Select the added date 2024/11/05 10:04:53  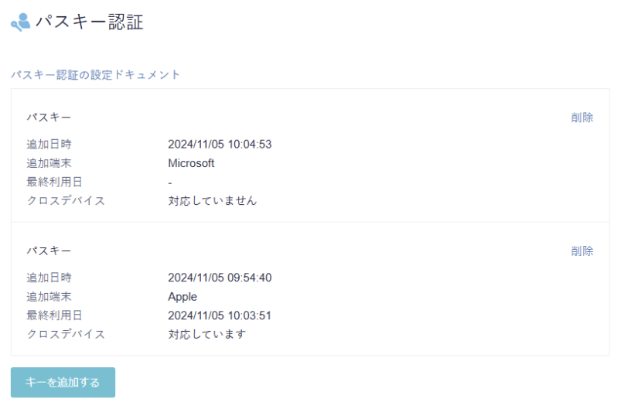click(x=220, y=145)
